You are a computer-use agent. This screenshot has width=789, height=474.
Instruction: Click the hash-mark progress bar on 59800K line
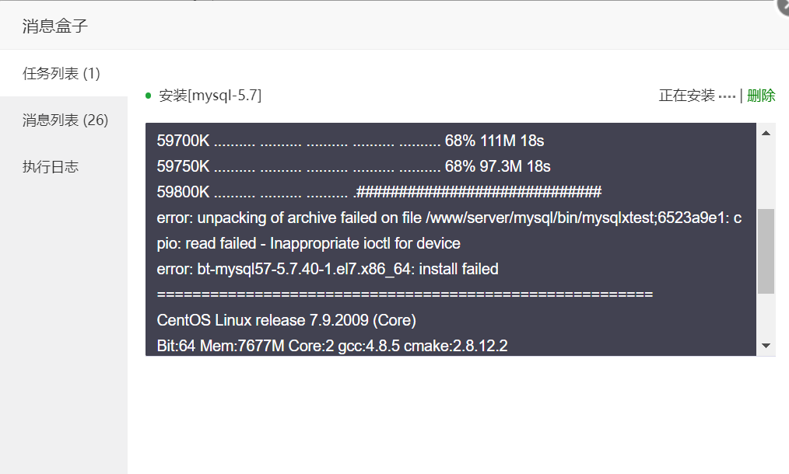[x=479, y=192]
